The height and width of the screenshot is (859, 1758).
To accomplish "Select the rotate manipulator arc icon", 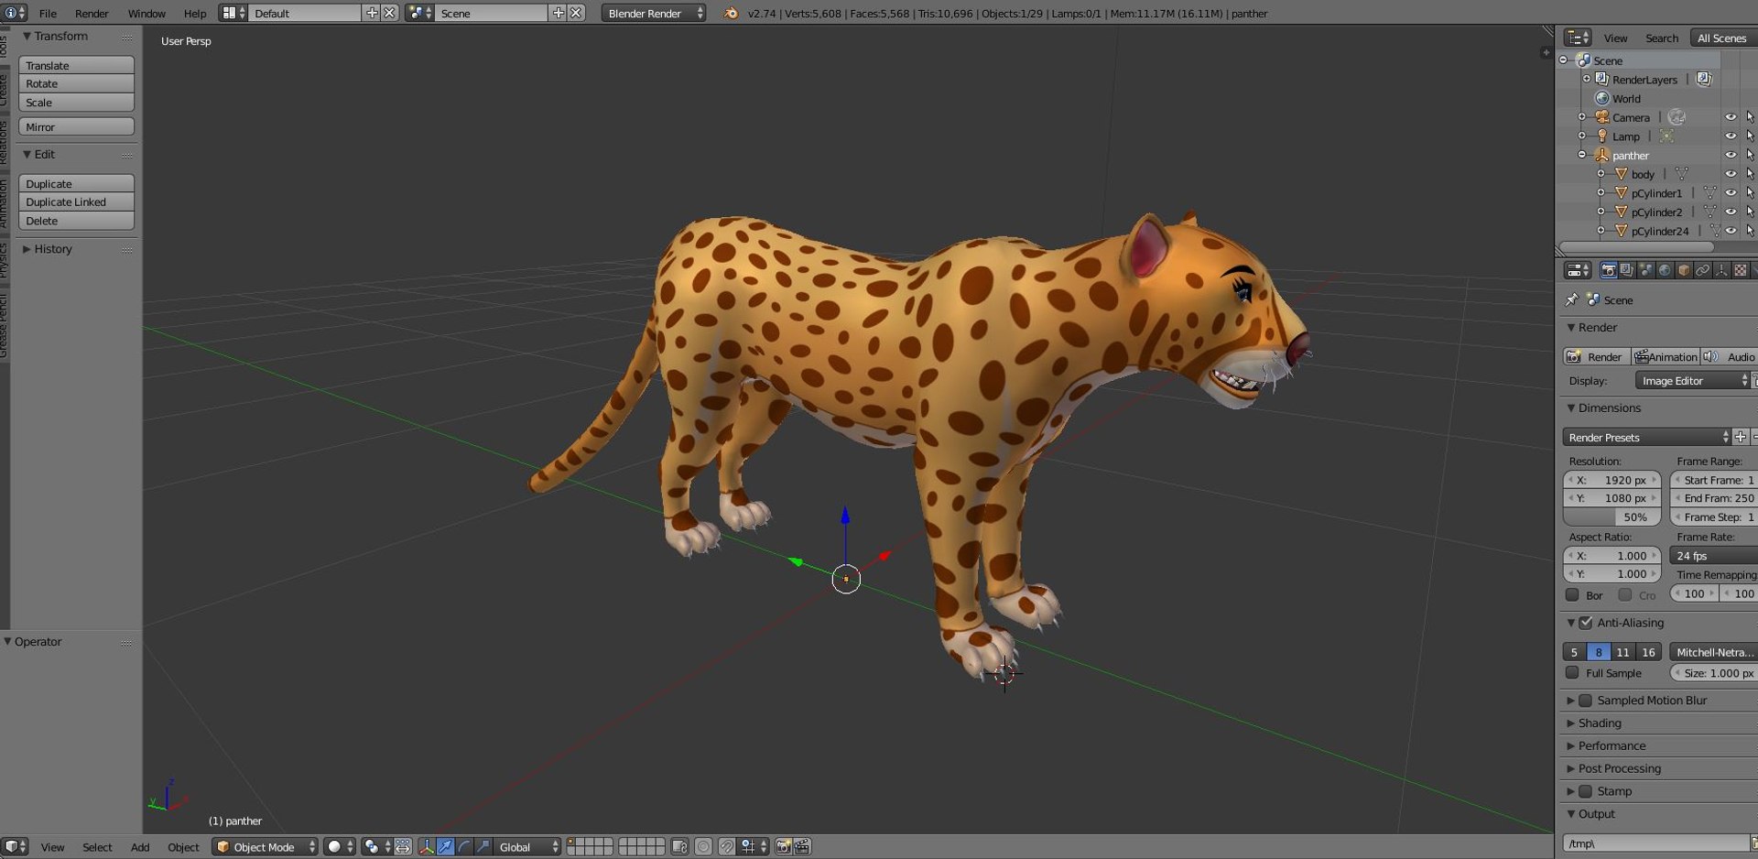I will [464, 847].
